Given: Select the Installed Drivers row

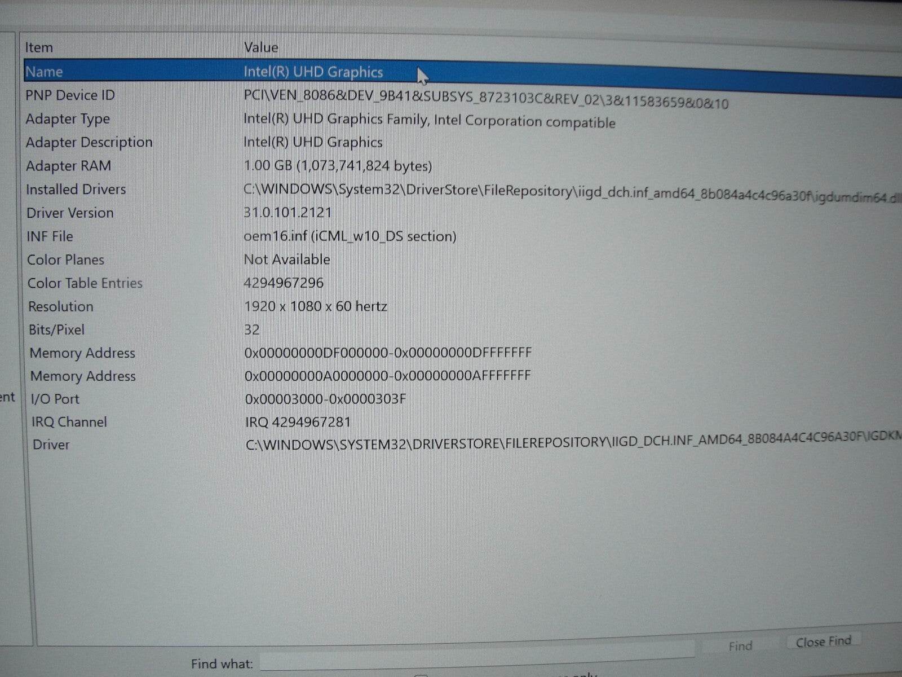Looking at the screenshot, I should [225, 190].
